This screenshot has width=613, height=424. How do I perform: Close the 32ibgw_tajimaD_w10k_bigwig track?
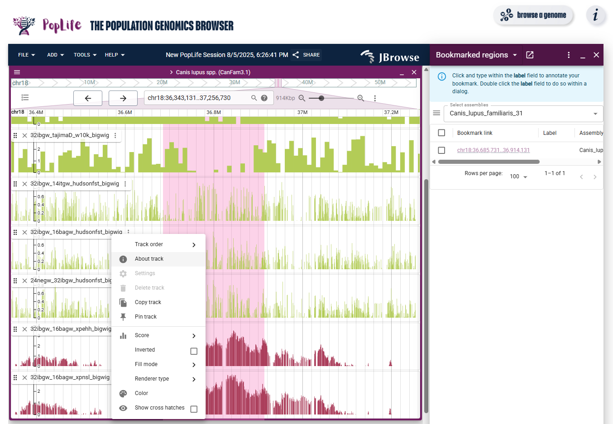pyautogui.click(x=24, y=135)
